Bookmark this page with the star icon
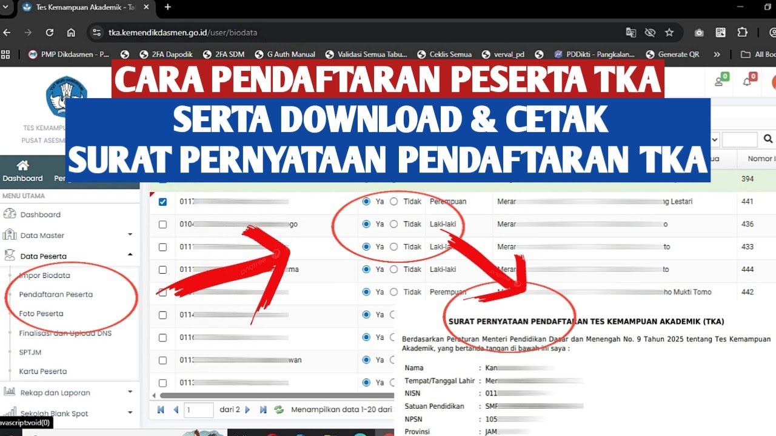776x436 pixels. point(669,33)
